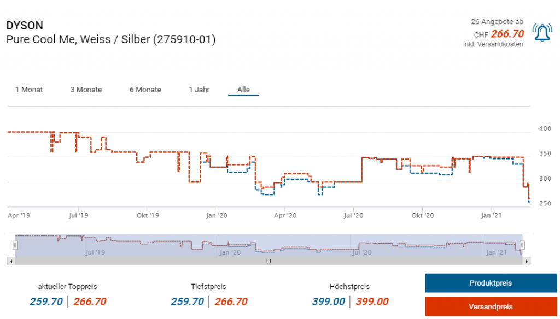This screenshot has width=560, height=319.
Task: Click the navigator scrollbar right arrow
Action: click(527, 262)
